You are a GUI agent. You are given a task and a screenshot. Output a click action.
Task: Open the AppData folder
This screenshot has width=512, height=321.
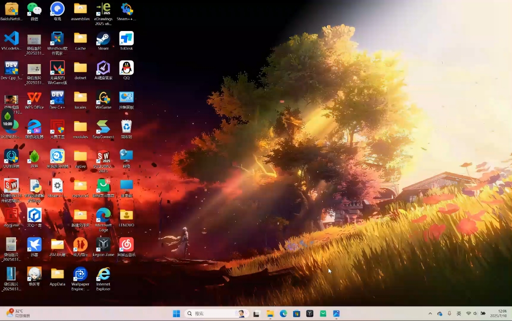(58, 274)
